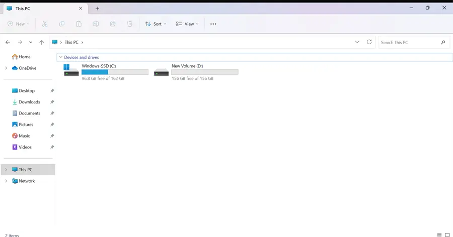The width and height of the screenshot is (453, 237).
Task: Click New Volume (D:) usage bar
Action: click(205, 72)
